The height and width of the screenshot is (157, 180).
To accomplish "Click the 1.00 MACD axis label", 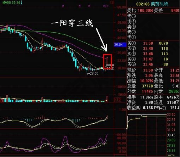I will 122,110.
